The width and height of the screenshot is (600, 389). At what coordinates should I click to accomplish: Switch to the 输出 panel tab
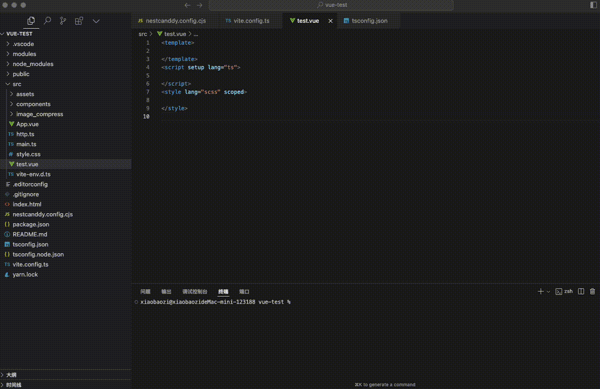click(166, 292)
